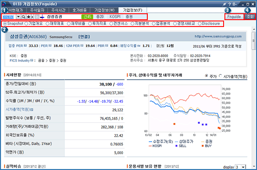Click the pin window icon in title bar

pyautogui.click(x=224, y=4)
